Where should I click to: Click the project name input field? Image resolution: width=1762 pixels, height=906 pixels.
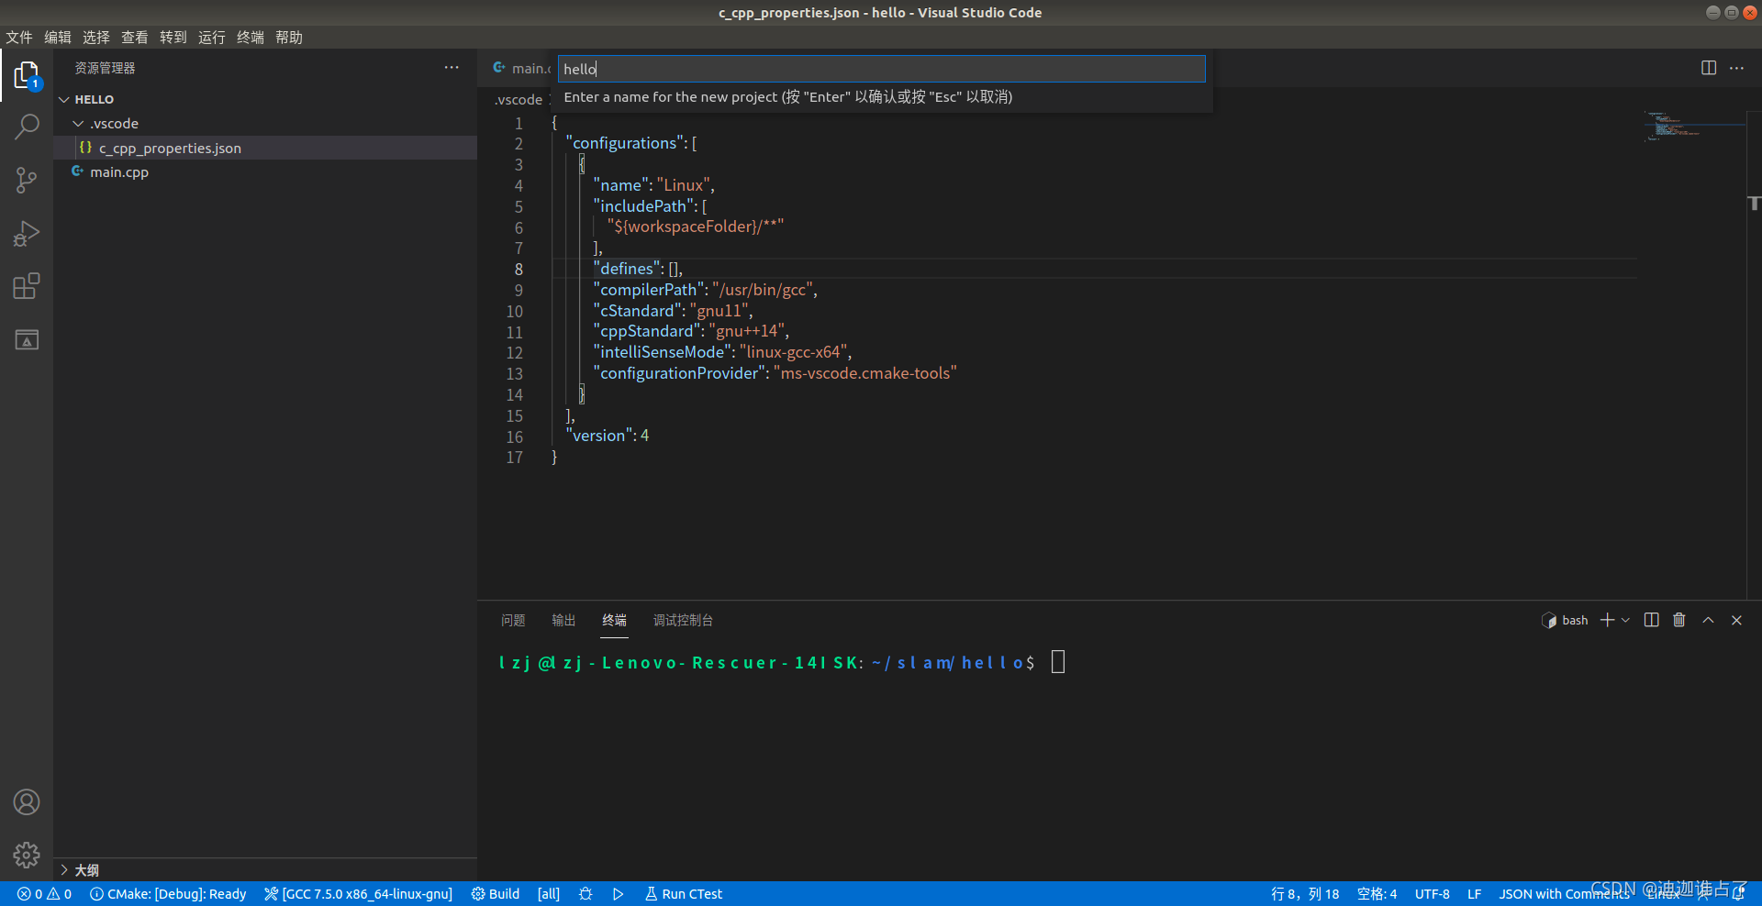pos(881,69)
